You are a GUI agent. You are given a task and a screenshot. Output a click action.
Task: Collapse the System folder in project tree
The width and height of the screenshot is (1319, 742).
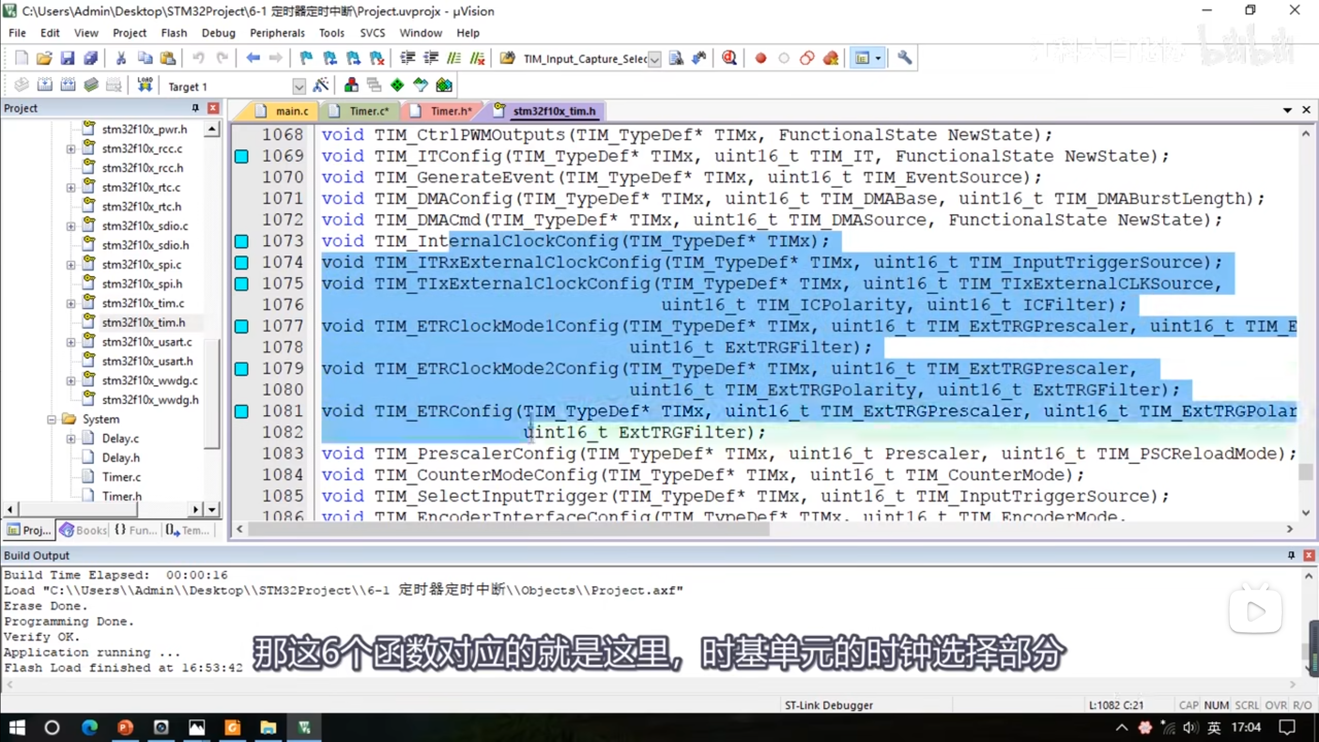click(x=52, y=419)
